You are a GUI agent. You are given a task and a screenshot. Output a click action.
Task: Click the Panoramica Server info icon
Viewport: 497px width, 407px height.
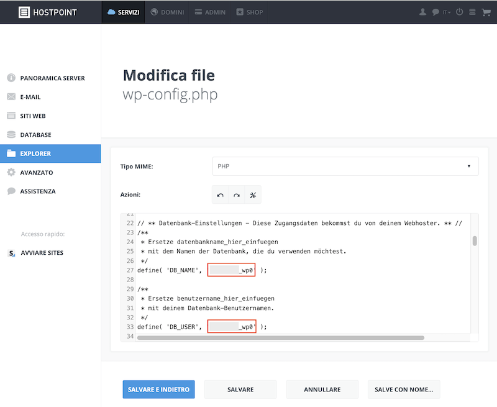11,78
